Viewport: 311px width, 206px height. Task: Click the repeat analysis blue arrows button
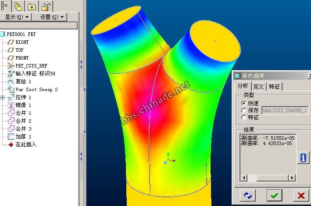247,195
